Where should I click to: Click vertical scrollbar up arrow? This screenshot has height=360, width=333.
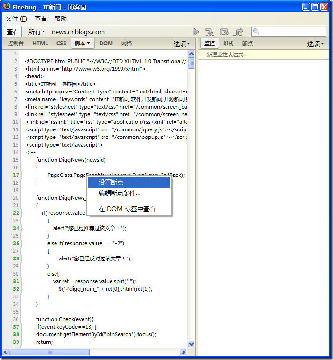pyautogui.click(x=191, y=54)
